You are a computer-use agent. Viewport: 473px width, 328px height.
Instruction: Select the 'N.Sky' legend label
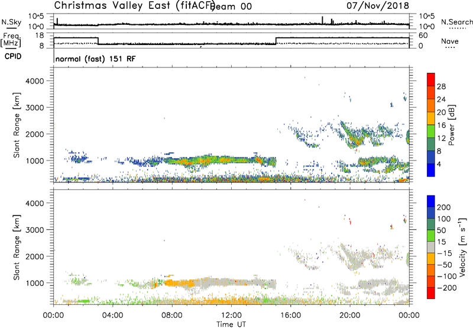coord(11,22)
